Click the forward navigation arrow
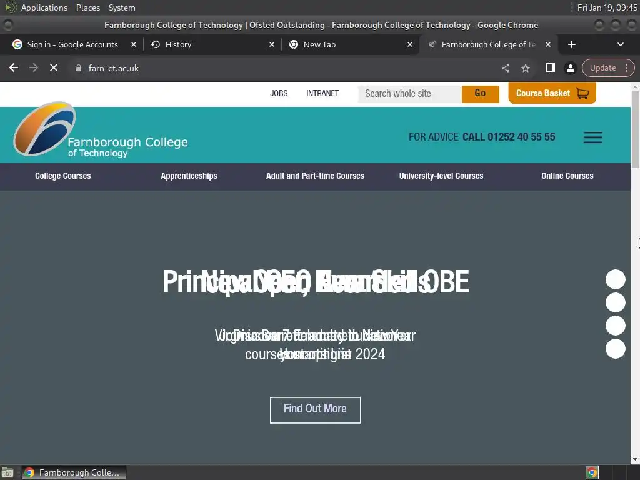 point(34,67)
